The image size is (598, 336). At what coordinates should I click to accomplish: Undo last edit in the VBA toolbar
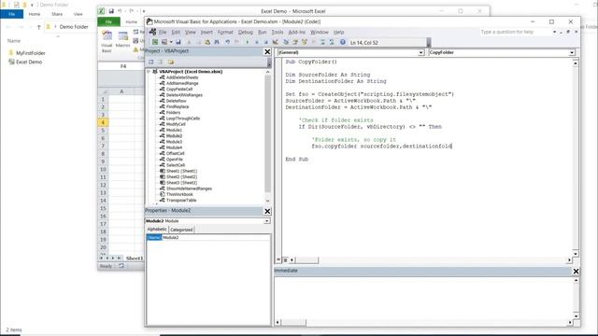[227, 42]
